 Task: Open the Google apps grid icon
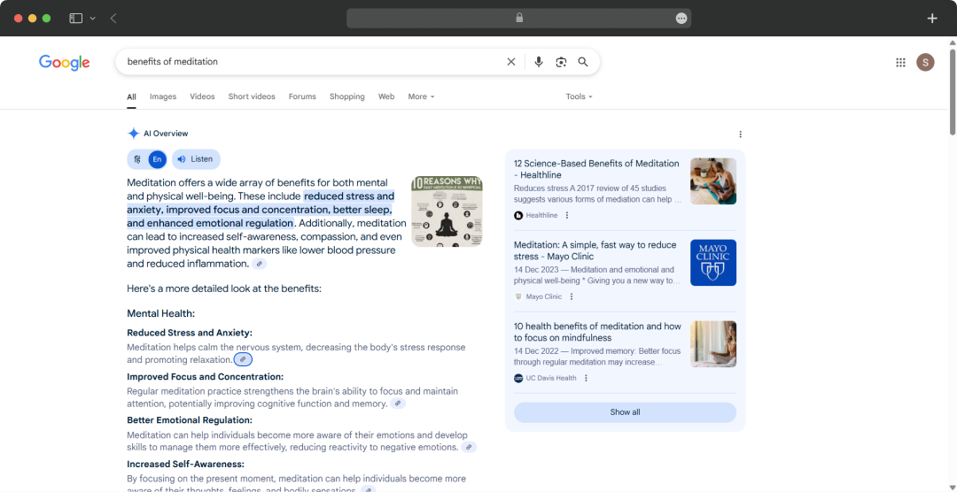pos(900,62)
